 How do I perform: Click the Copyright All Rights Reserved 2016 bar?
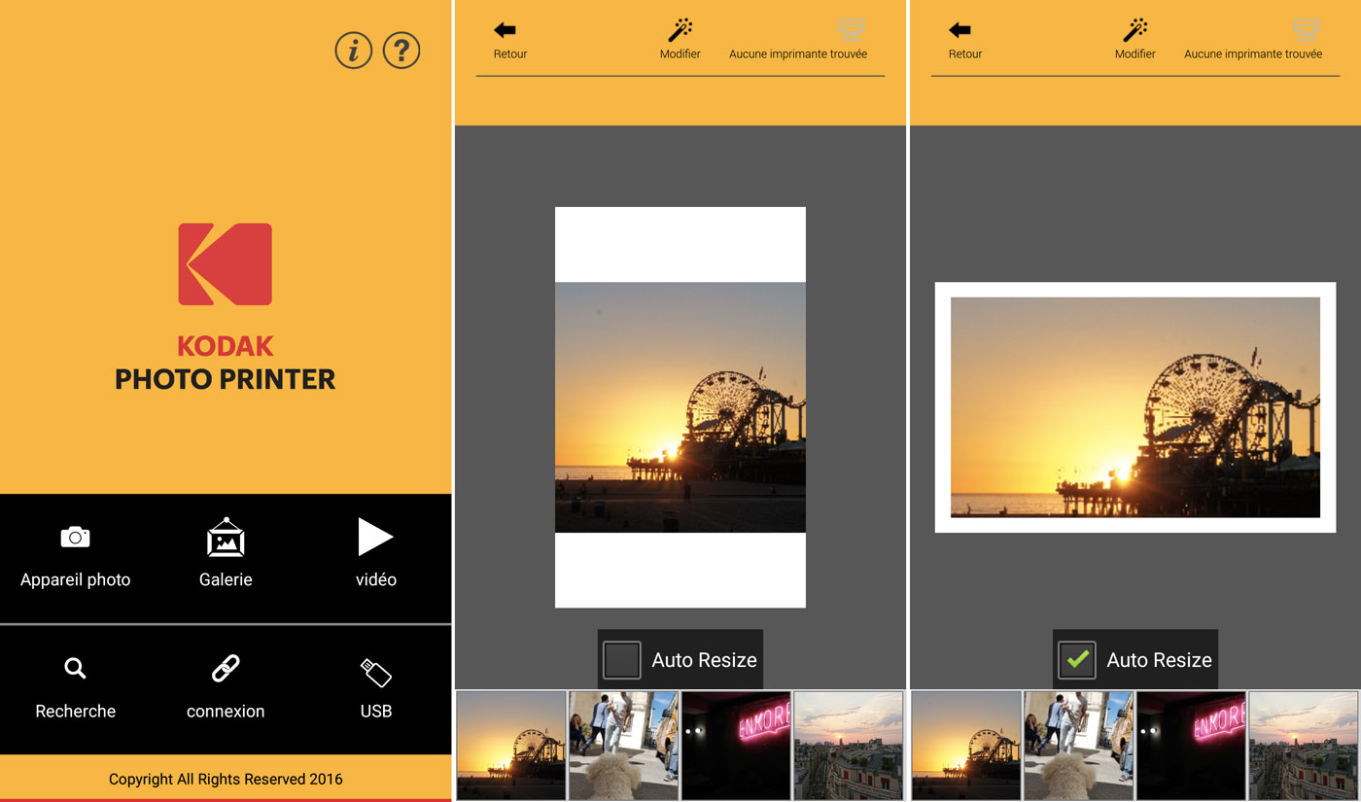(x=226, y=779)
